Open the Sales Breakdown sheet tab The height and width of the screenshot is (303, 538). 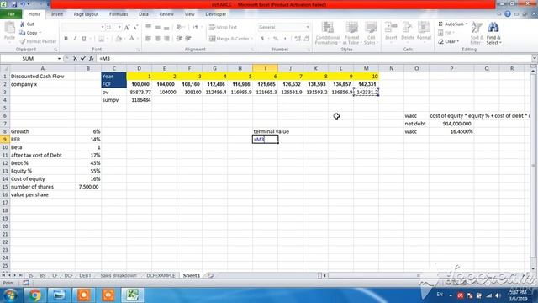(119, 275)
